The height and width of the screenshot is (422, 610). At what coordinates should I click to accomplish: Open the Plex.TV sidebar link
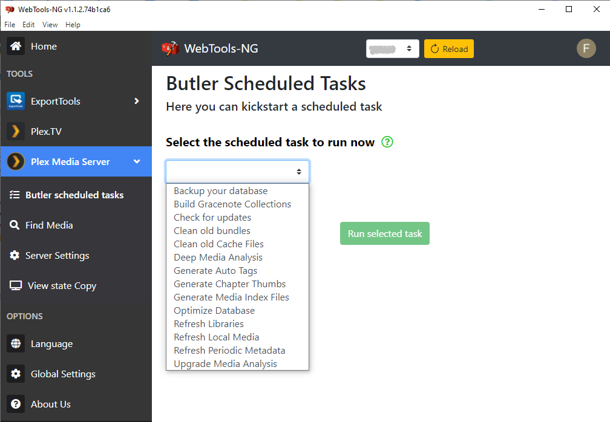[46, 131]
